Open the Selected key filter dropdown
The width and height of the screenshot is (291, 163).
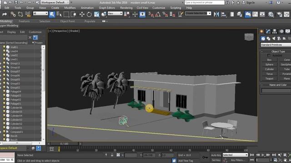tap(235, 155)
